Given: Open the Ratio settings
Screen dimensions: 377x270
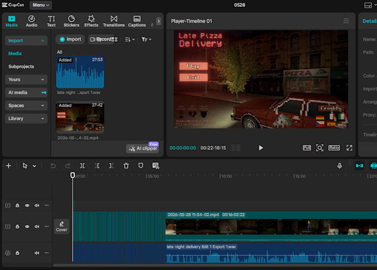Looking at the screenshot, I should [334, 148].
